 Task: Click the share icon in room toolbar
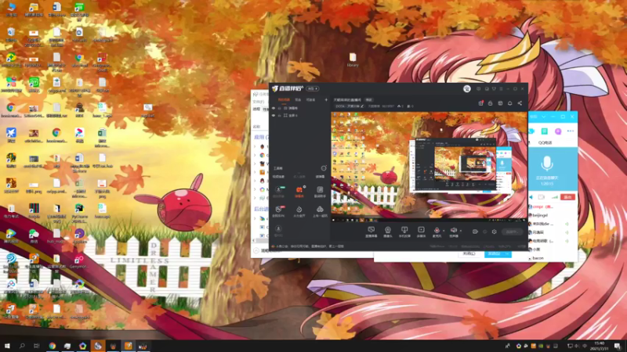(520, 103)
